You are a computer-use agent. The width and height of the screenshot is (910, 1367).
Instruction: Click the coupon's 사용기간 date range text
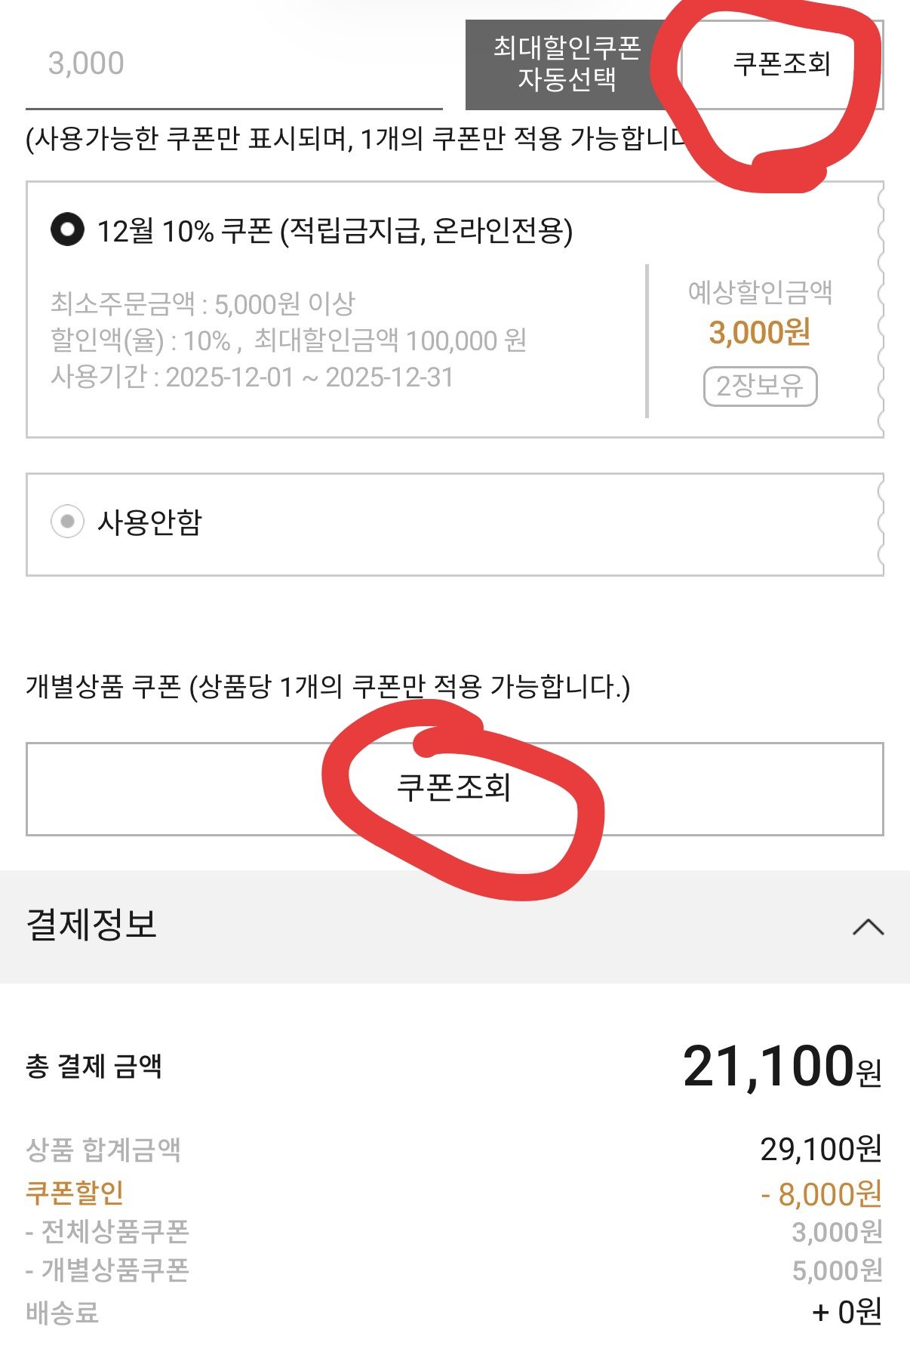pos(252,377)
